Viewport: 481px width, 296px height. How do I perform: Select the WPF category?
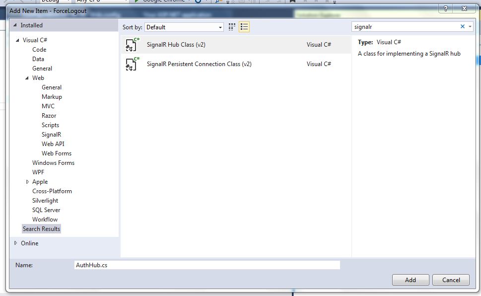coord(38,172)
